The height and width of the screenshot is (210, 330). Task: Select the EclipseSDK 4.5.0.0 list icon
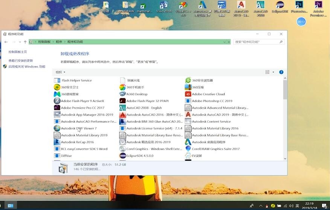[x=122, y=156]
